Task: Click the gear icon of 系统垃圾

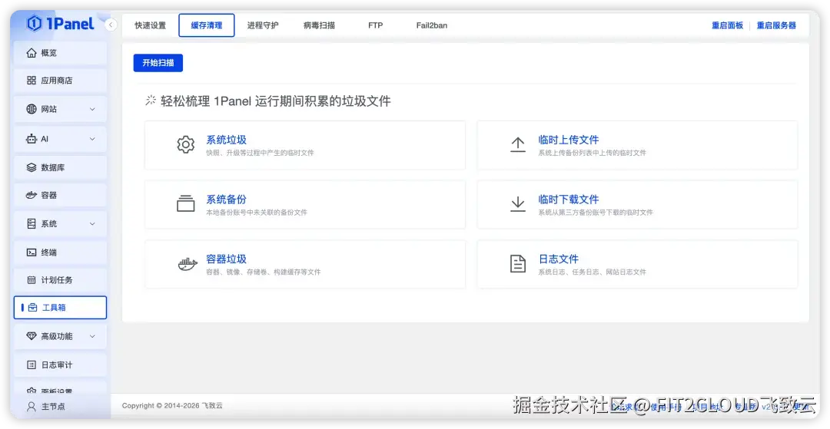Action: point(186,145)
